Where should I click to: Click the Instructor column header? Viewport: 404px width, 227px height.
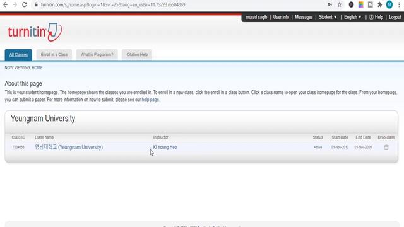click(x=160, y=137)
